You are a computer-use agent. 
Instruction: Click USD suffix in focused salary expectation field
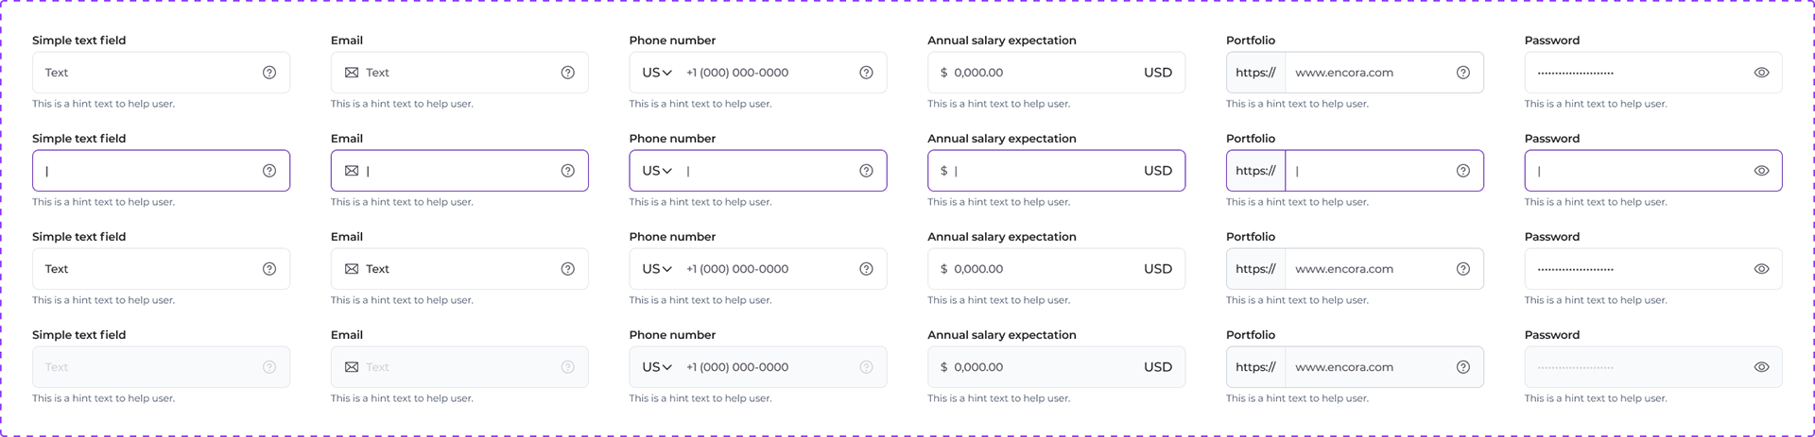click(1158, 171)
